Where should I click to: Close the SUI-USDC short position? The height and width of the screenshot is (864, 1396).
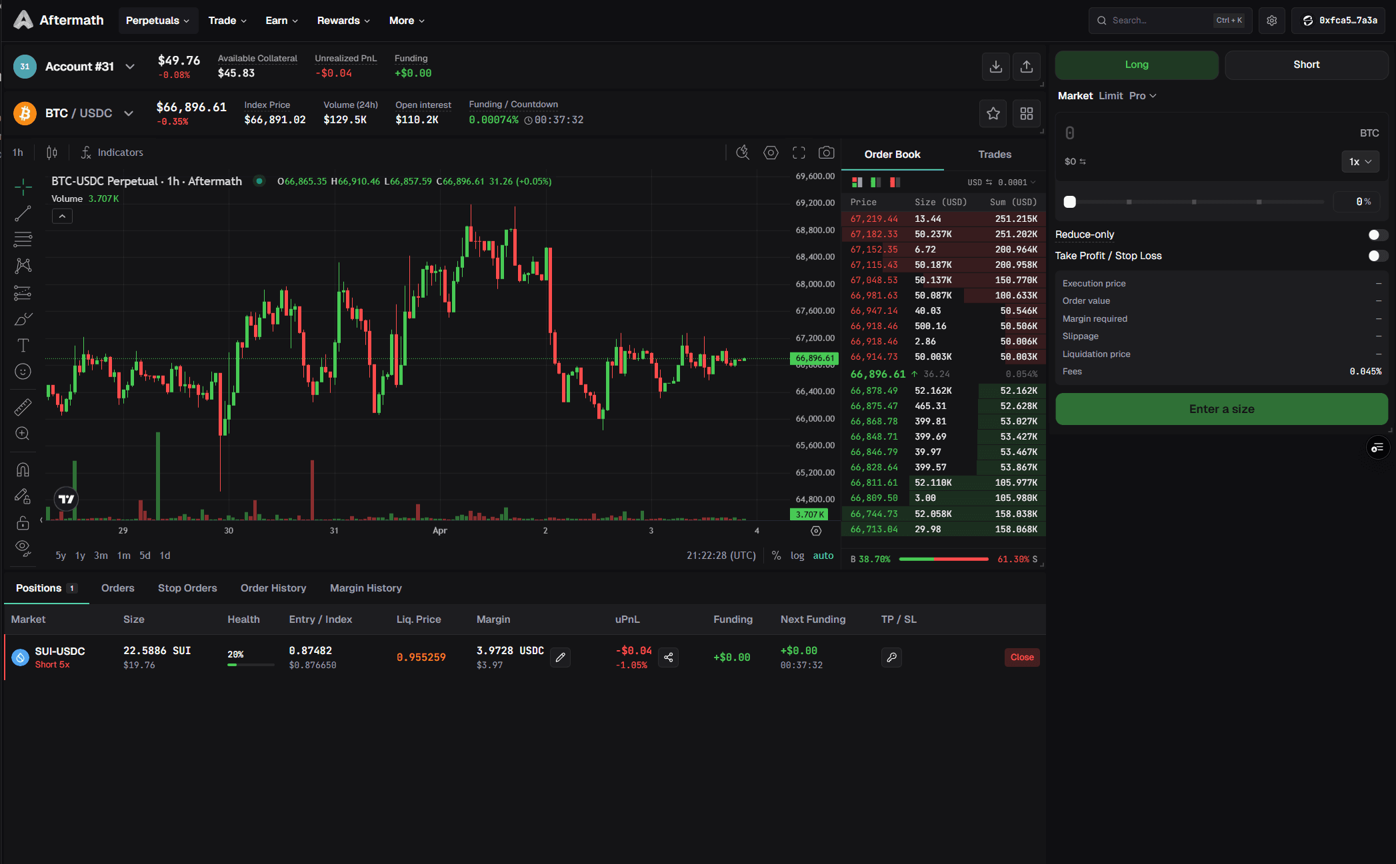pos(1021,657)
